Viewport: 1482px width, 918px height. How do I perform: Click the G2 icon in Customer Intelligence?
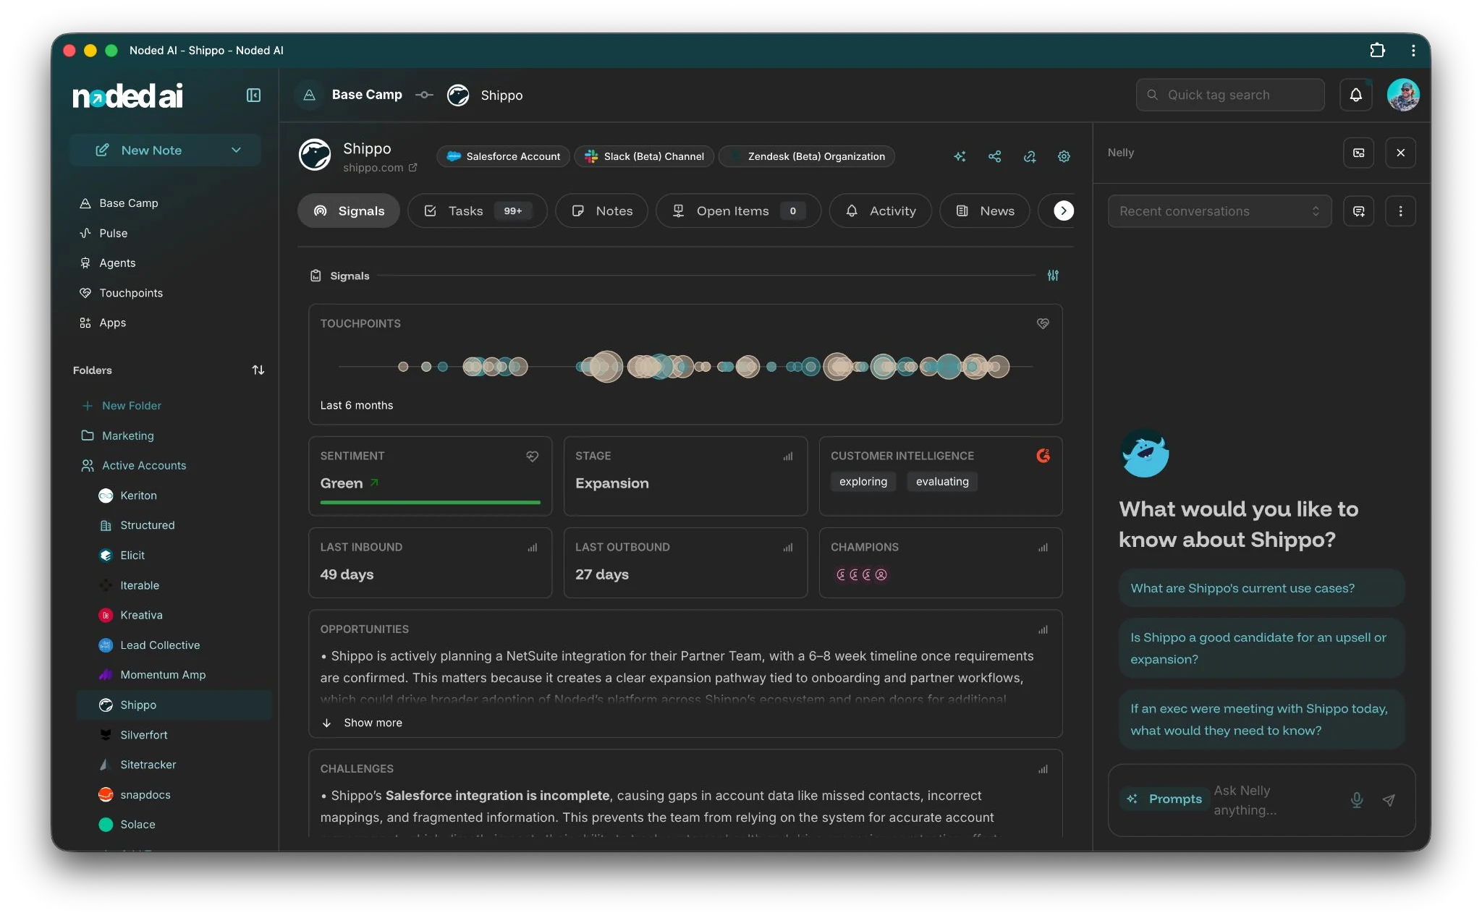point(1043,456)
